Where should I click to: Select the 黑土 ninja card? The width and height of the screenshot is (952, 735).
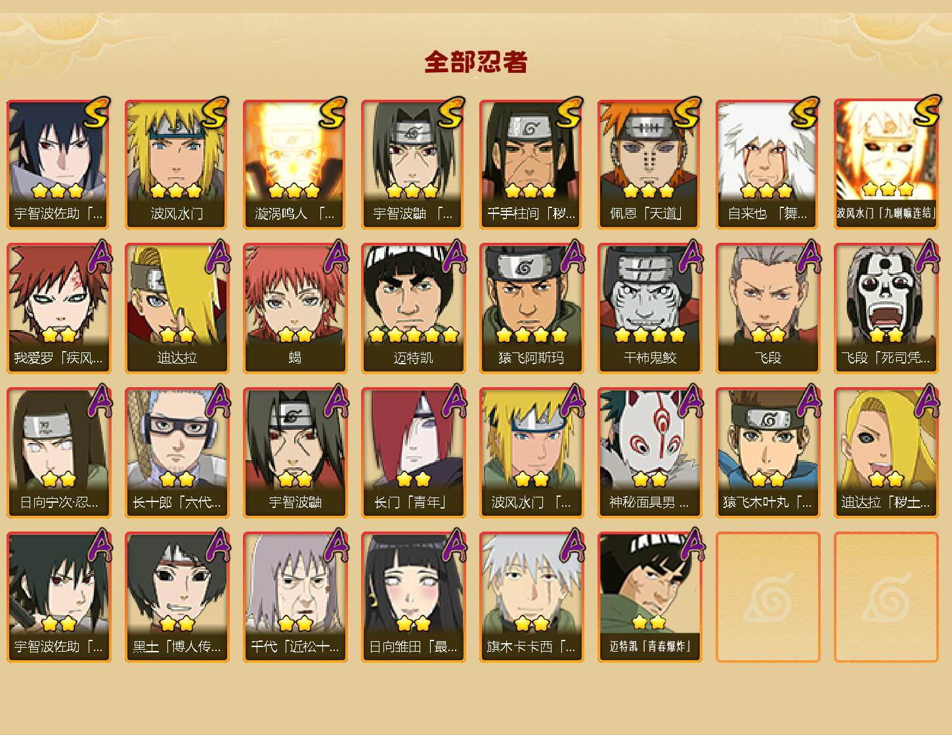coord(177,597)
